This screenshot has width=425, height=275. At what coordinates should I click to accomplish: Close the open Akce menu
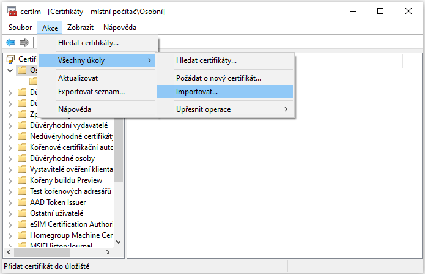[x=50, y=28]
